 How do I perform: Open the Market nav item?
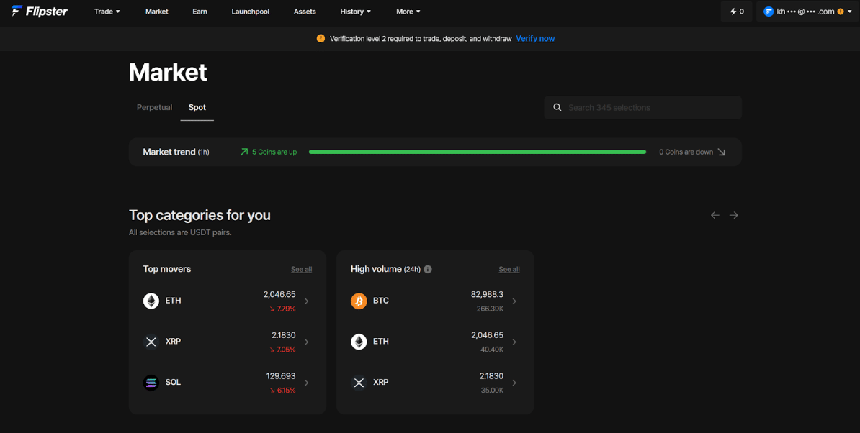pos(157,12)
